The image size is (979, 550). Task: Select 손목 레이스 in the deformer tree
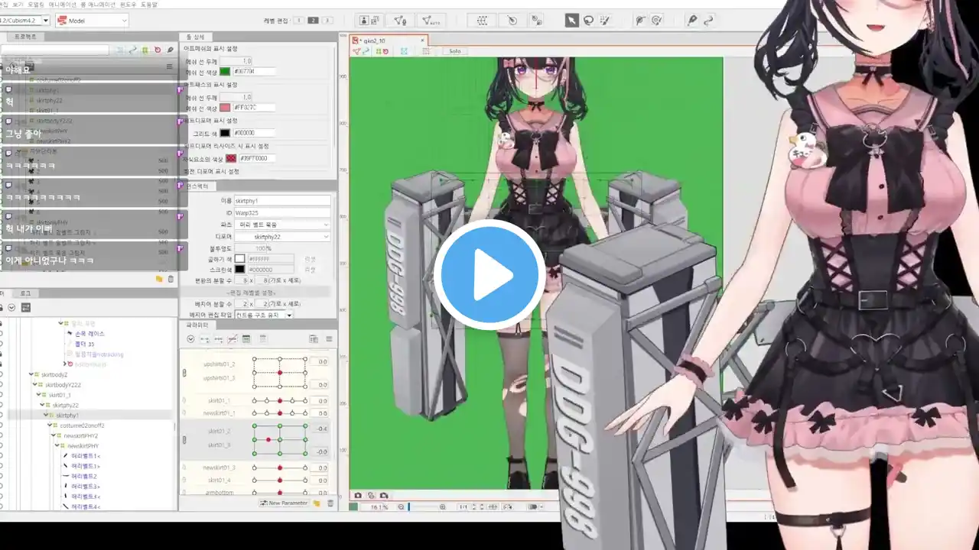point(89,334)
